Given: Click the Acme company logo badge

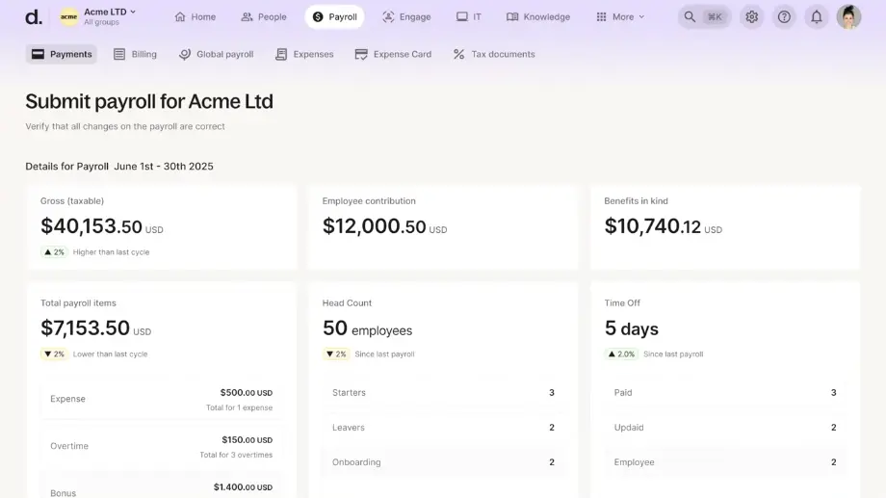Looking at the screenshot, I should pos(69,16).
